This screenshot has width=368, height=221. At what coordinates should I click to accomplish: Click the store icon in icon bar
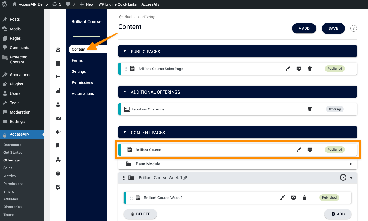(58, 63)
